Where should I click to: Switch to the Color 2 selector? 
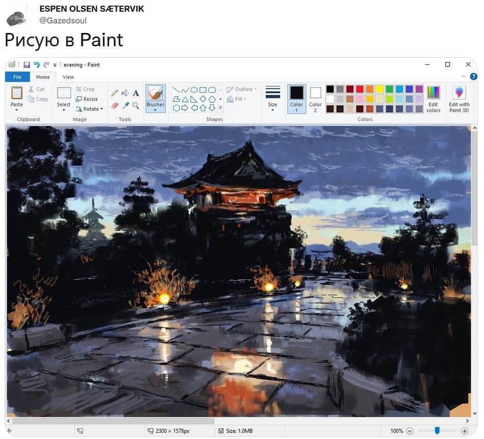pyautogui.click(x=315, y=99)
